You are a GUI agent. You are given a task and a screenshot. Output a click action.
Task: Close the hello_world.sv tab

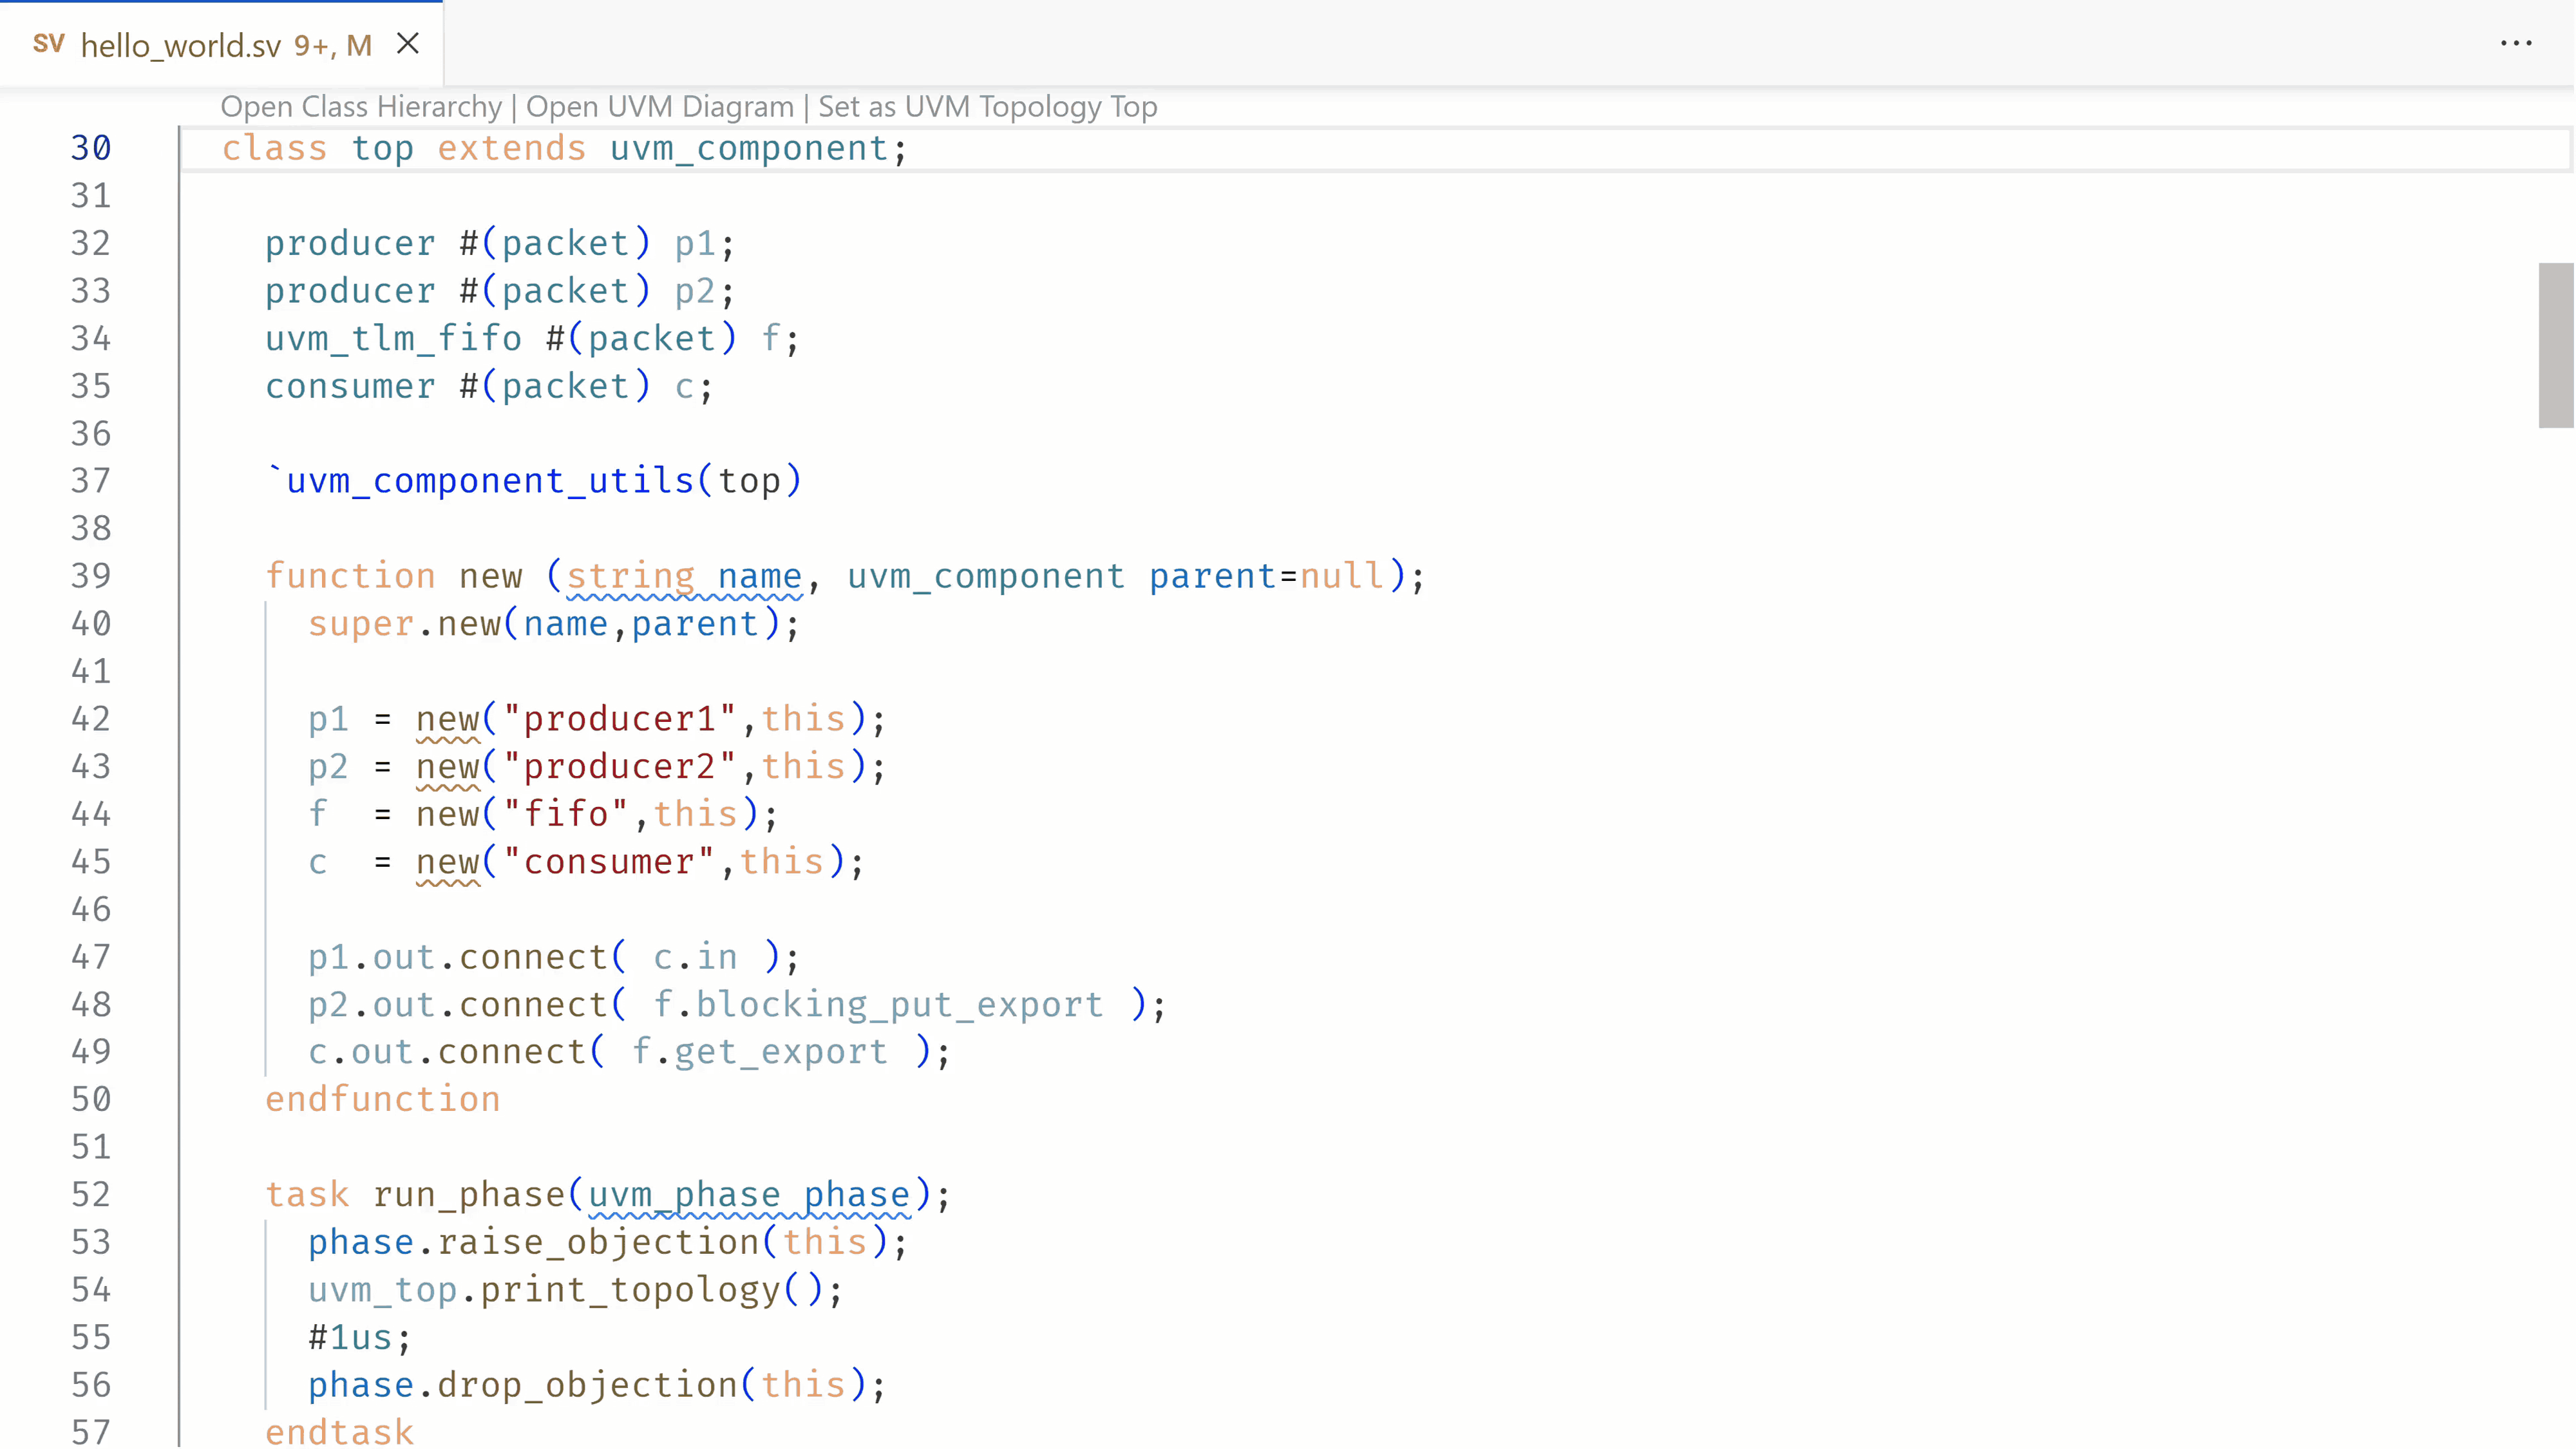pos(408,44)
